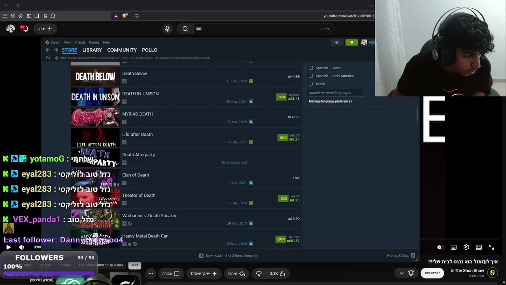This screenshot has height=285, width=506.
Task: Open YouTube player settings gear
Action: point(466,247)
